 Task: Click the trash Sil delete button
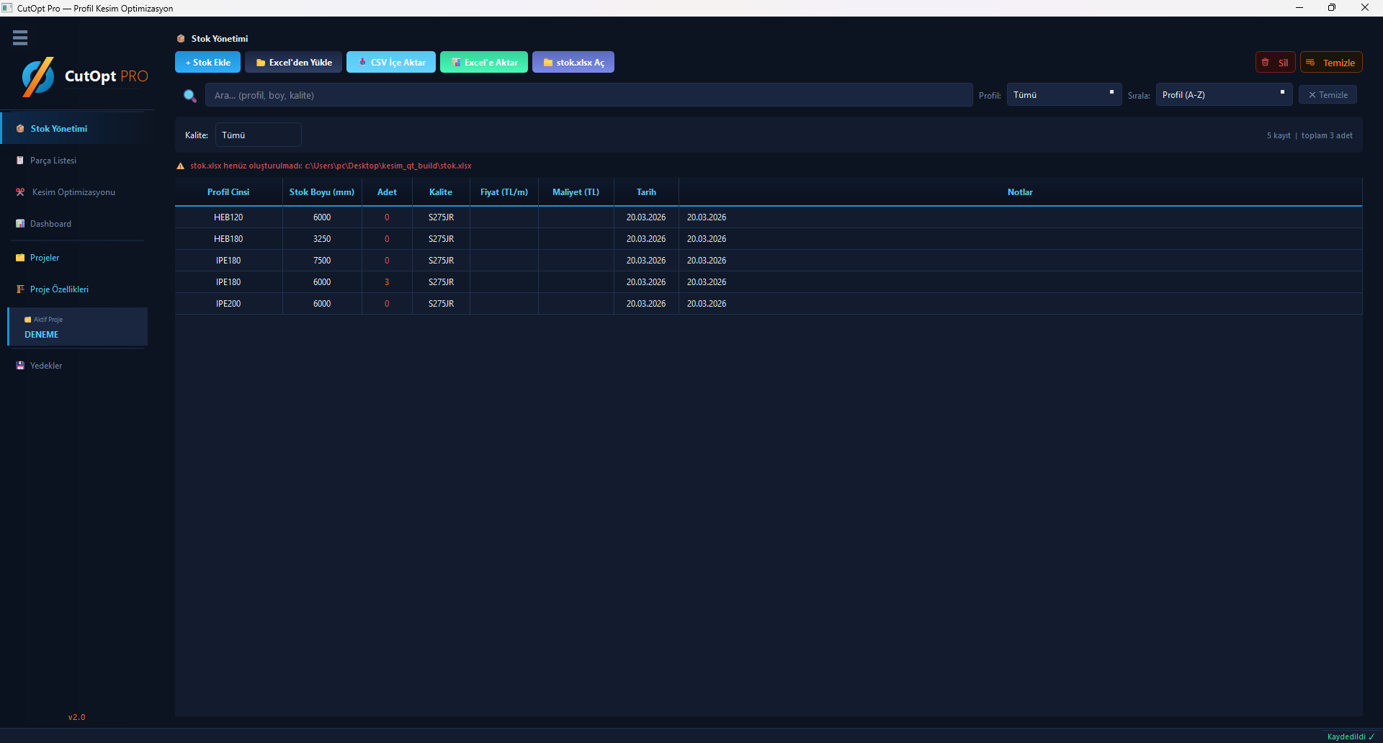[1275, 63]
